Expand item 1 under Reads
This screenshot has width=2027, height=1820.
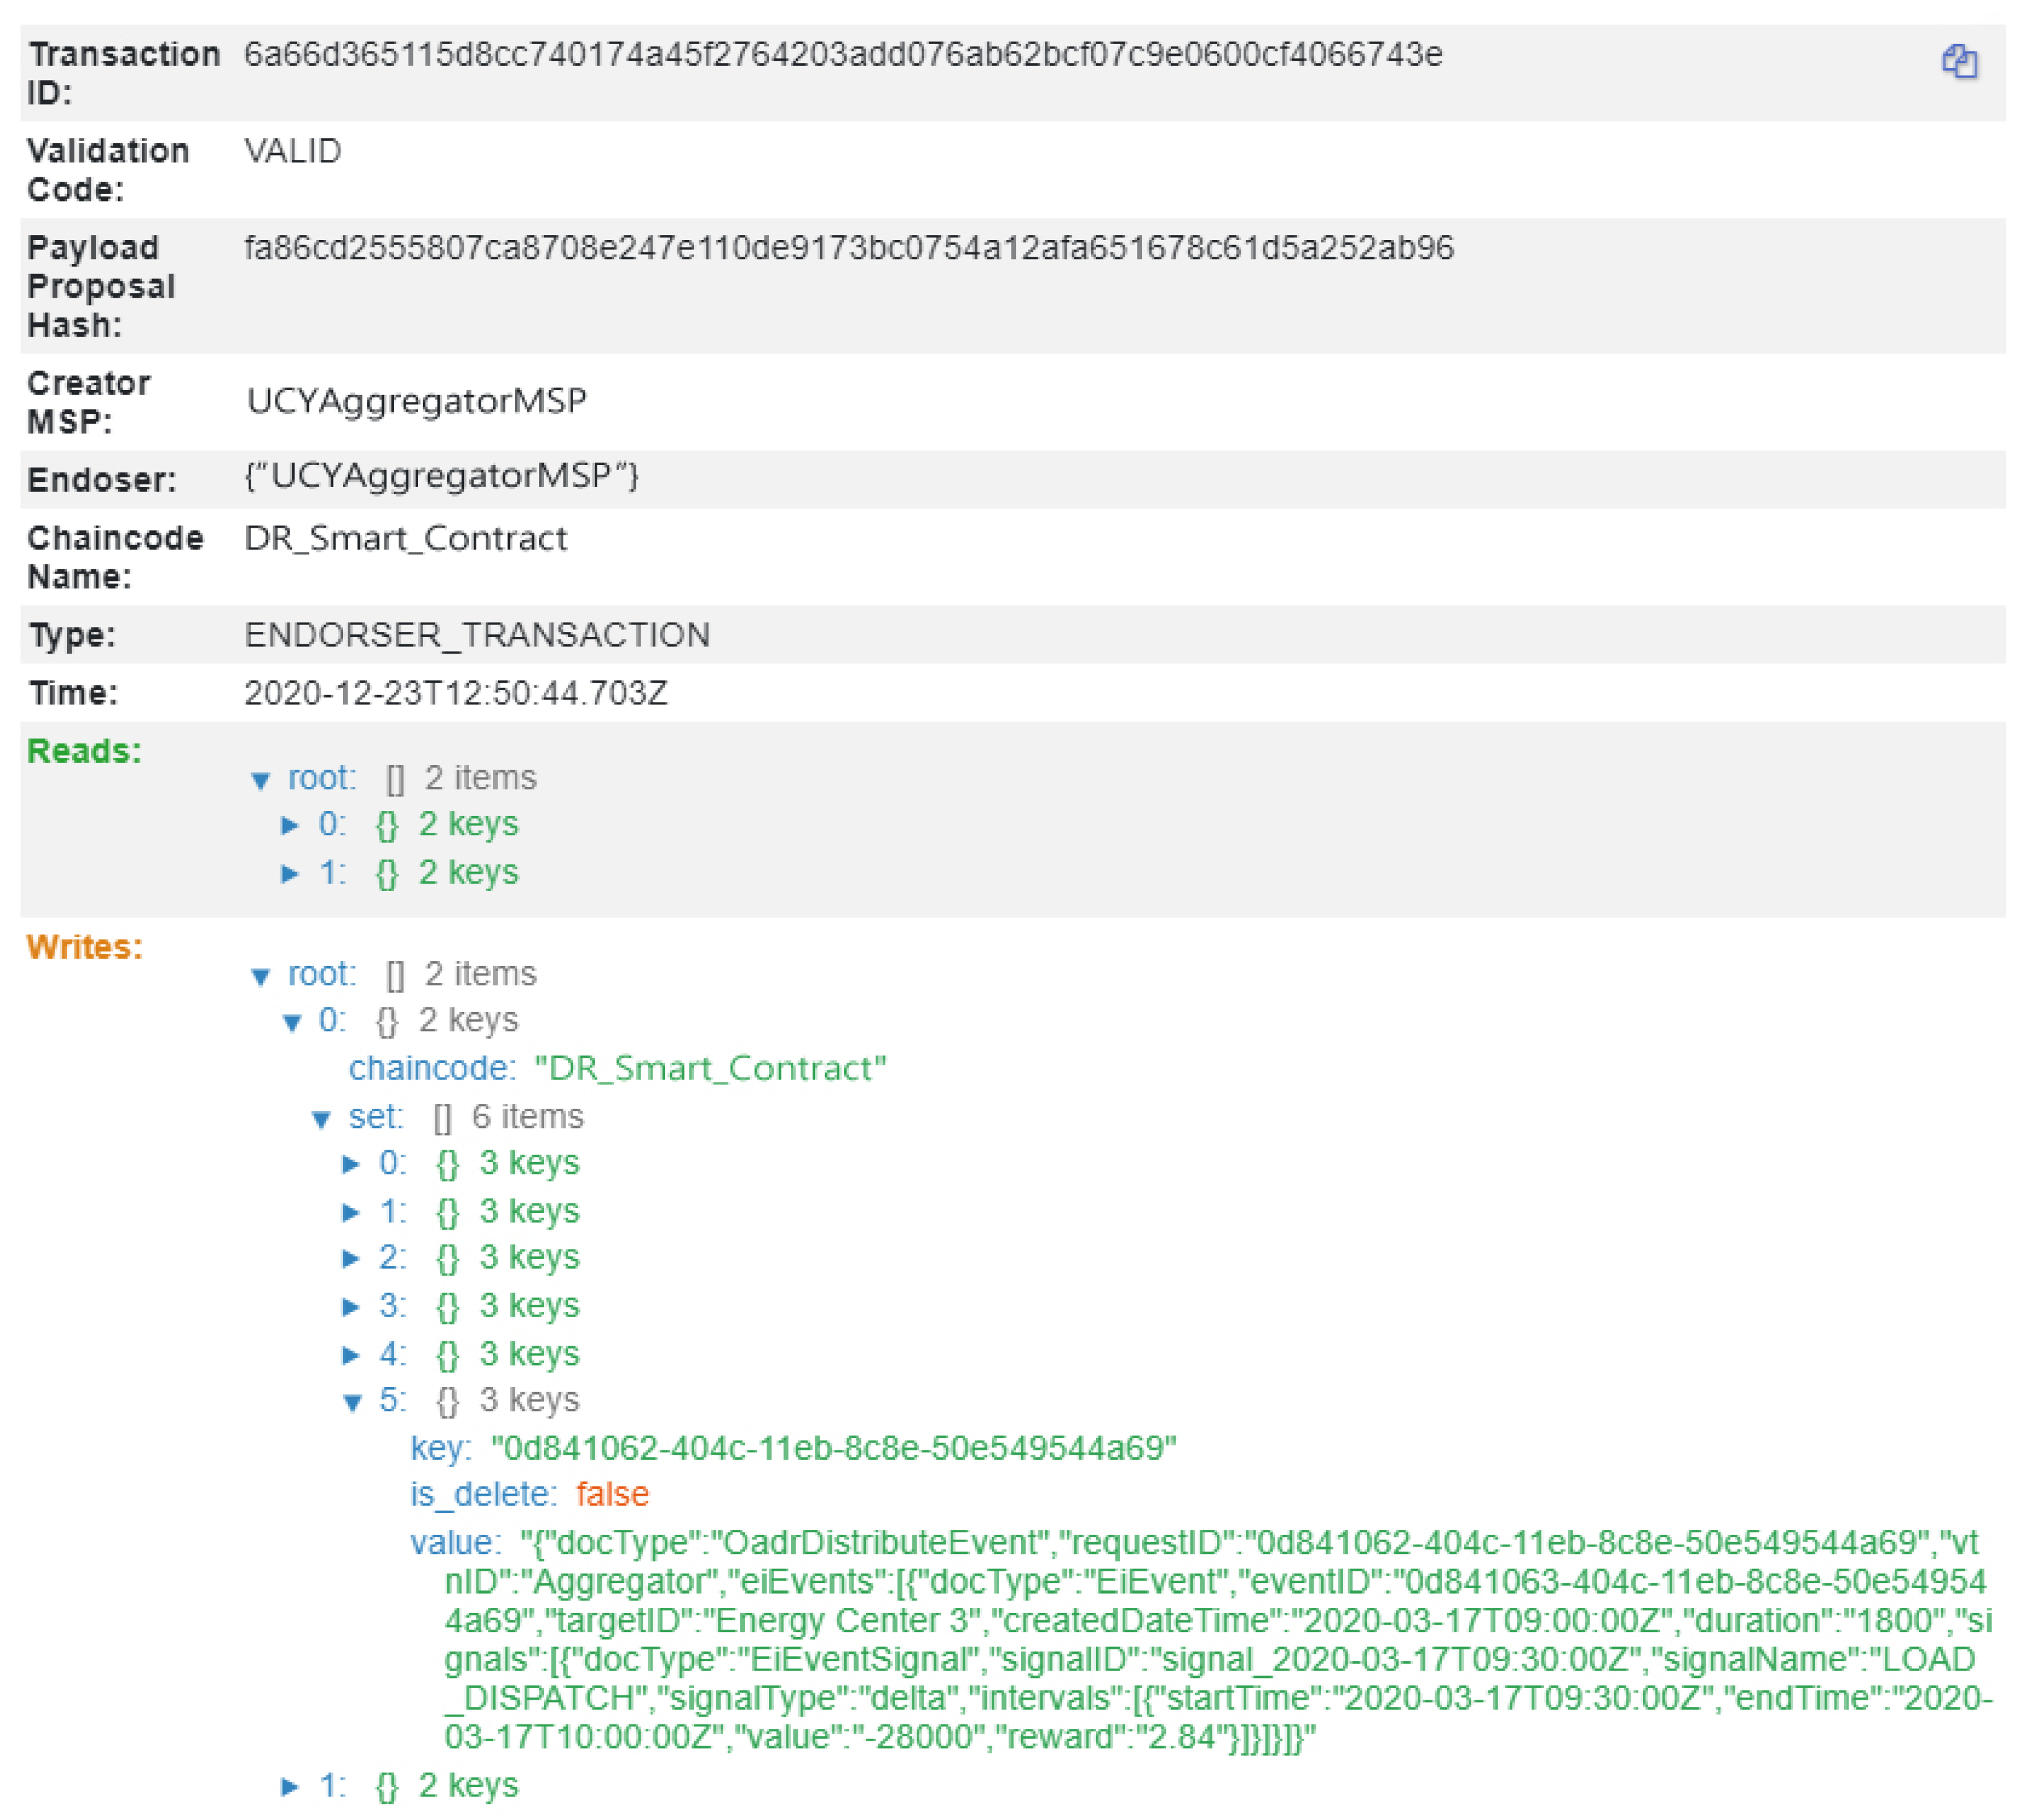290,873
